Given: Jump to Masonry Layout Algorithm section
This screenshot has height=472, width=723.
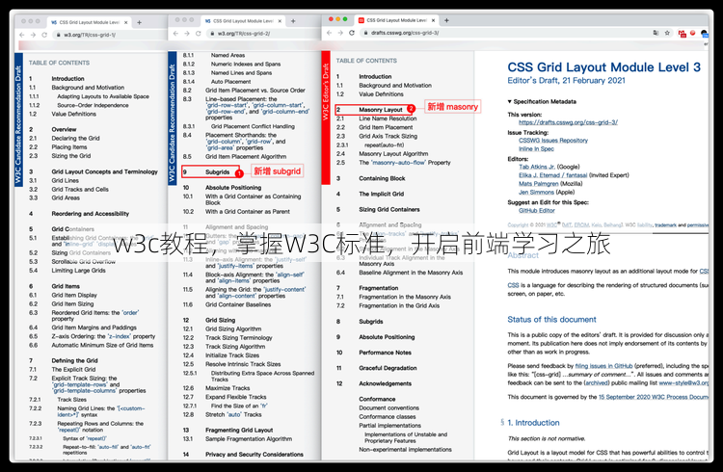Looking at the screenshot, I should (x=393, y=154).
